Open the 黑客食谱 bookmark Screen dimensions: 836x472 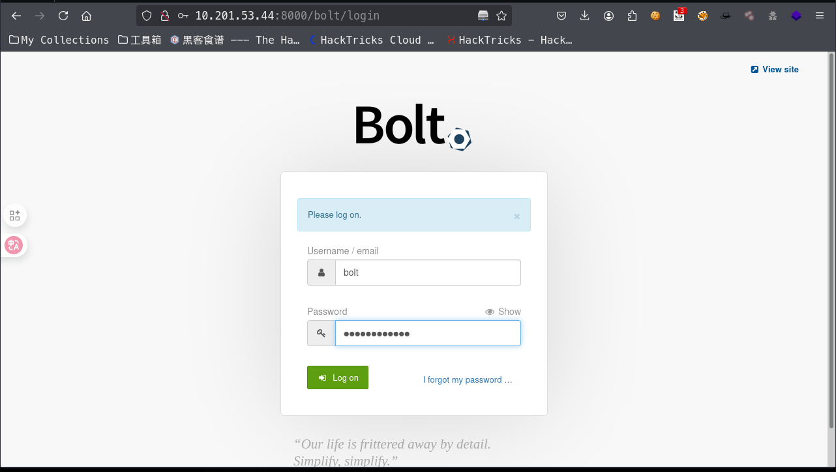coord(235,40)
